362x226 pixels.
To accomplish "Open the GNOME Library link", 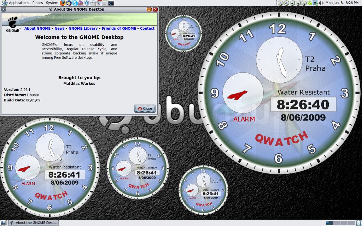I will pyautogui.click(x=83, y=28).
